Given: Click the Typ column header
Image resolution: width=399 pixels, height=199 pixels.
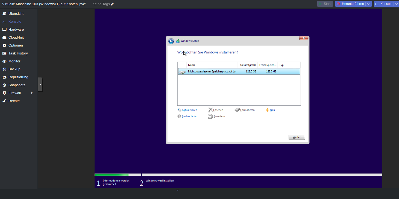Looking at the screenshot, I should pyautogui.click(x=289, y=65).
